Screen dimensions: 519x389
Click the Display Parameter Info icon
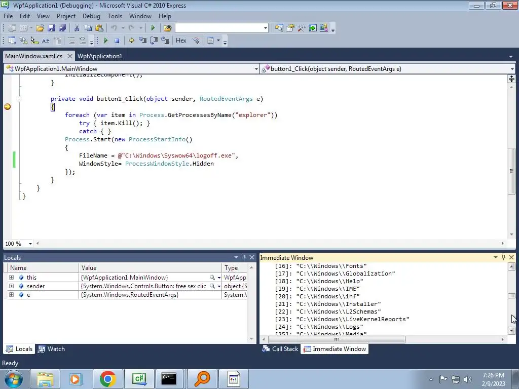tap(23, 41)
